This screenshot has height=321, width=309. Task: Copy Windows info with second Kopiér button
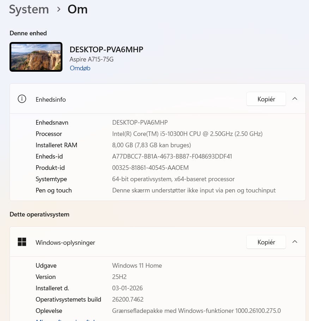point(266,242)
